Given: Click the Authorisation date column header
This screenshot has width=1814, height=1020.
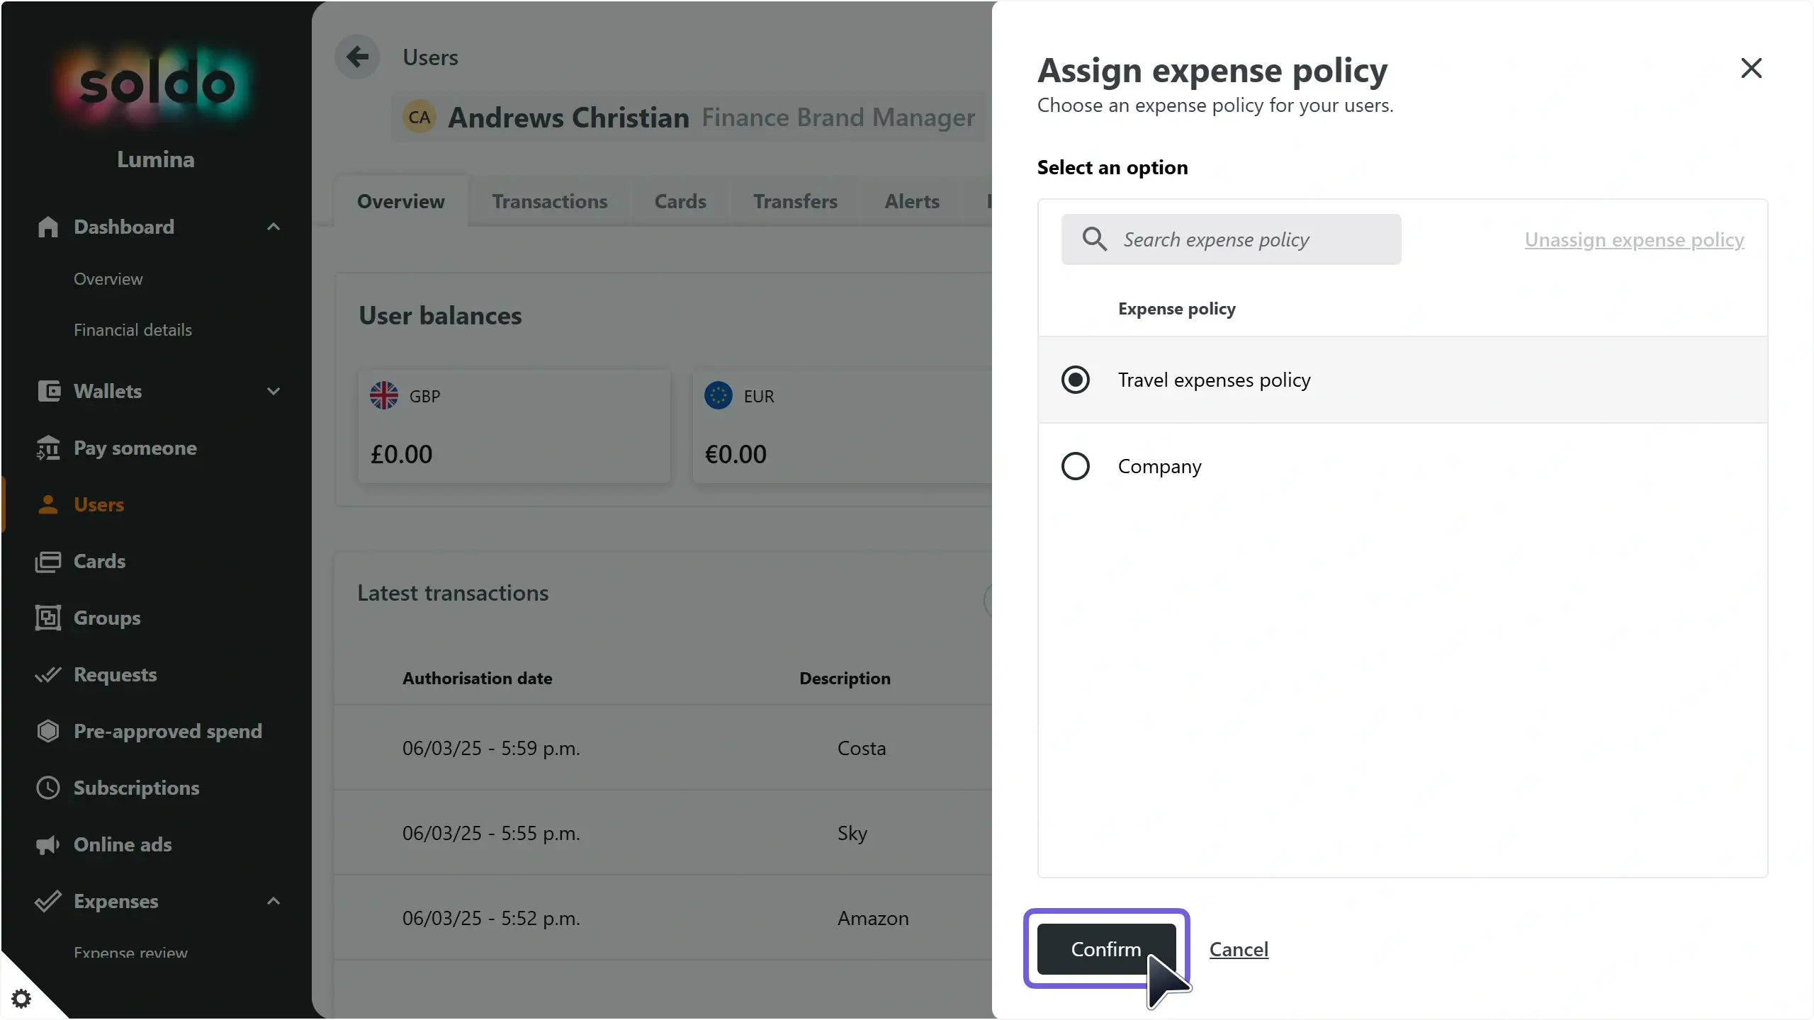Looking at the screenshot, I should (x=477, y=678).
